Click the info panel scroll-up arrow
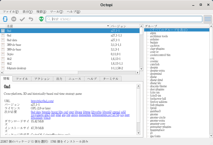 pyautogui.click(x=138, y=86)
